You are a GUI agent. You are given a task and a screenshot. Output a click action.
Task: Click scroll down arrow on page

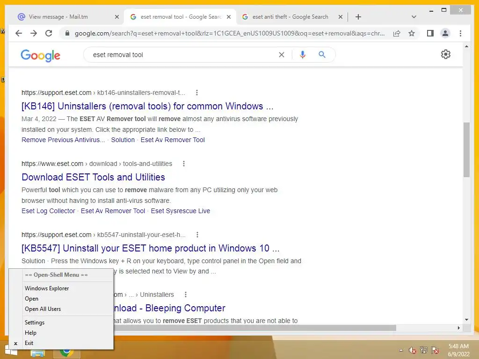click(466, 320)
